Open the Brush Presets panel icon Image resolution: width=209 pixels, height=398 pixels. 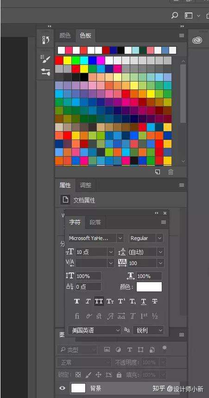45,72
